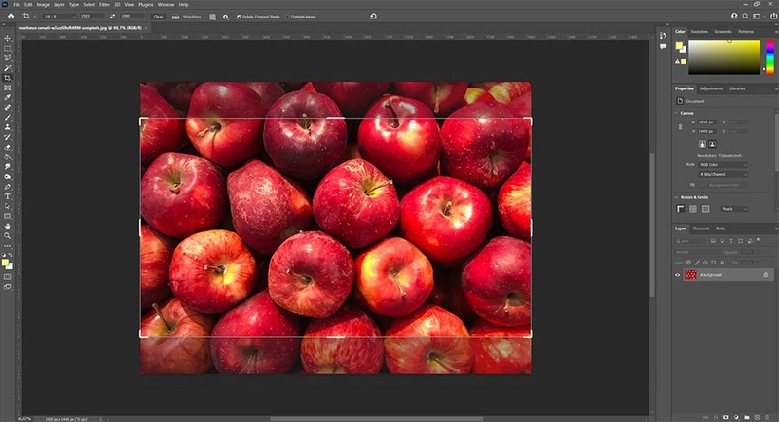Open the 16:9 aspect ratio dropdown
The height and width of the screenshot is (422, 779).
click(x=59, y=17)
